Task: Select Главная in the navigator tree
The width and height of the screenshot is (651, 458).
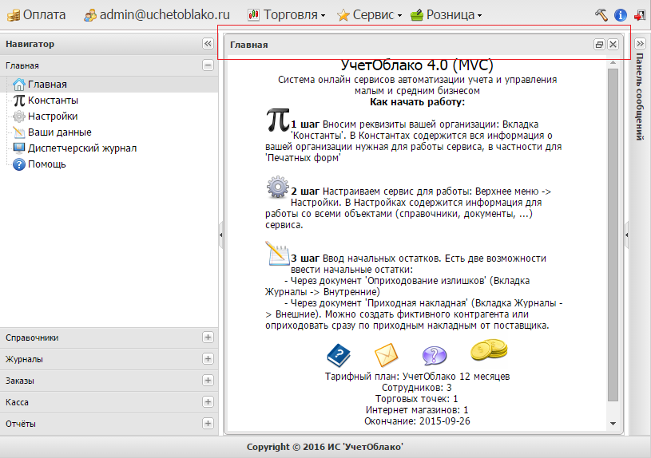Action: 47,85
